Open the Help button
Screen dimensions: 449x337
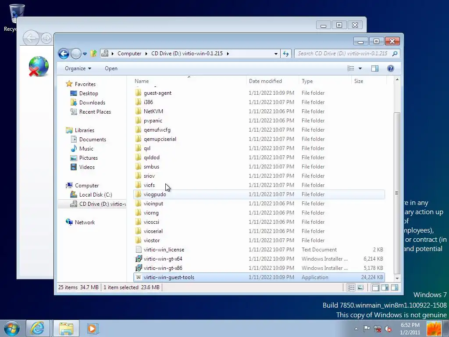tap(390, 68)
